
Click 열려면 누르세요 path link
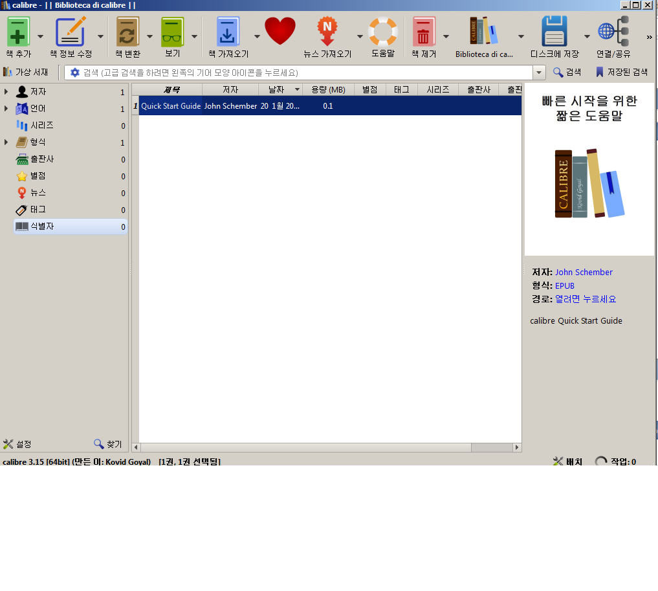point(586,299)
